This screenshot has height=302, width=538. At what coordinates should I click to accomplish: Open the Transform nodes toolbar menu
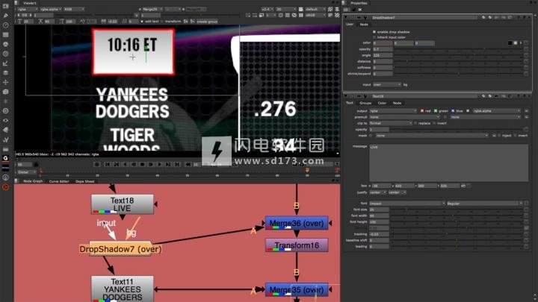pyautogui.click(x=5, y=83)
